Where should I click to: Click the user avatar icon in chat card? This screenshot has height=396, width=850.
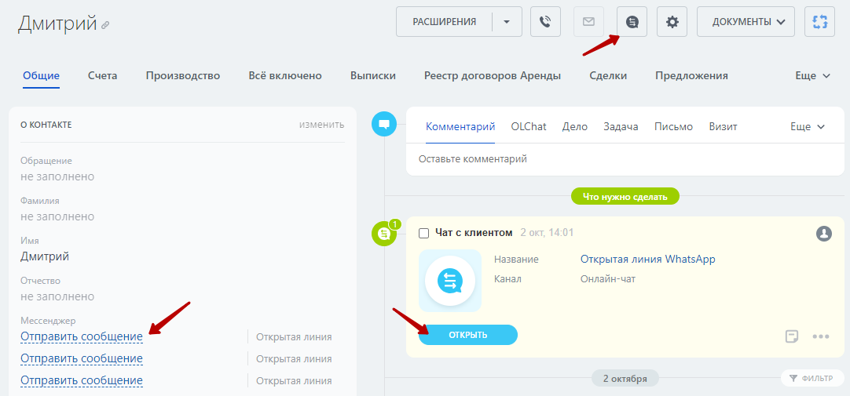click(x=823, y=234)
